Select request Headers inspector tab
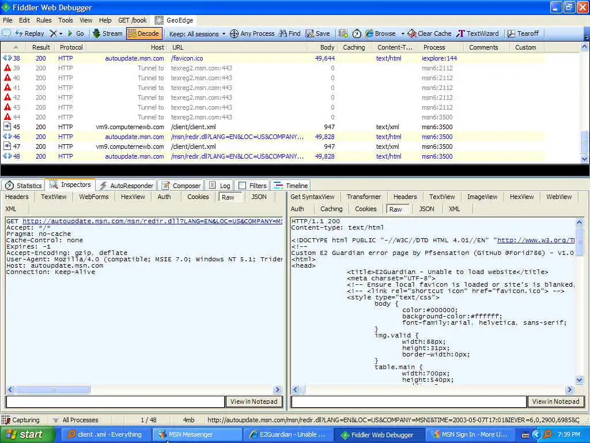 coord(17,197)
